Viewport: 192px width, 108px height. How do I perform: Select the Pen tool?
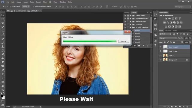click(3, 70)
